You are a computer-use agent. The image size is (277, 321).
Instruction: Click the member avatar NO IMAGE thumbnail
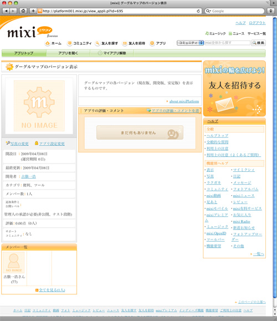click(x=14, y=262)
